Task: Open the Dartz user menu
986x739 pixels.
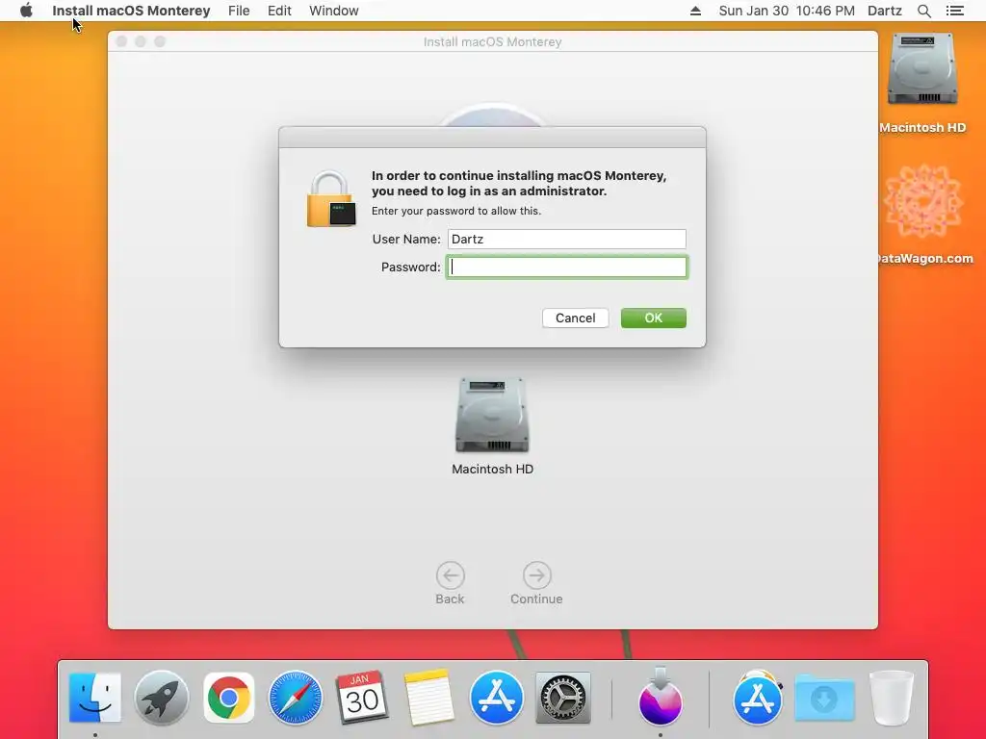Action: coord(884,11)
